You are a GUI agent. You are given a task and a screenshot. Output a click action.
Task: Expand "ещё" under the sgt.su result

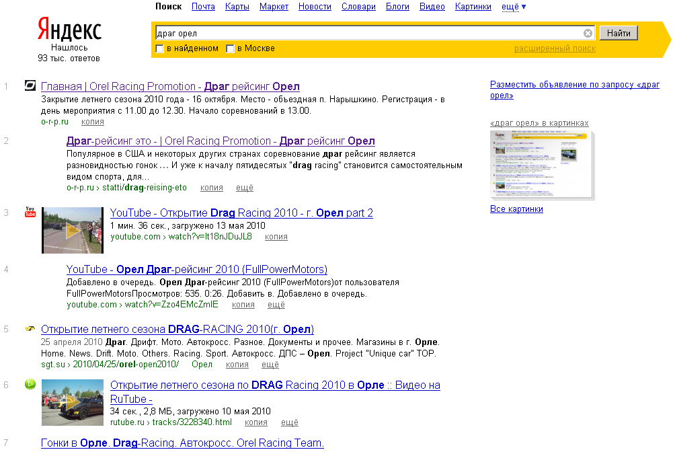pos(270,365)
